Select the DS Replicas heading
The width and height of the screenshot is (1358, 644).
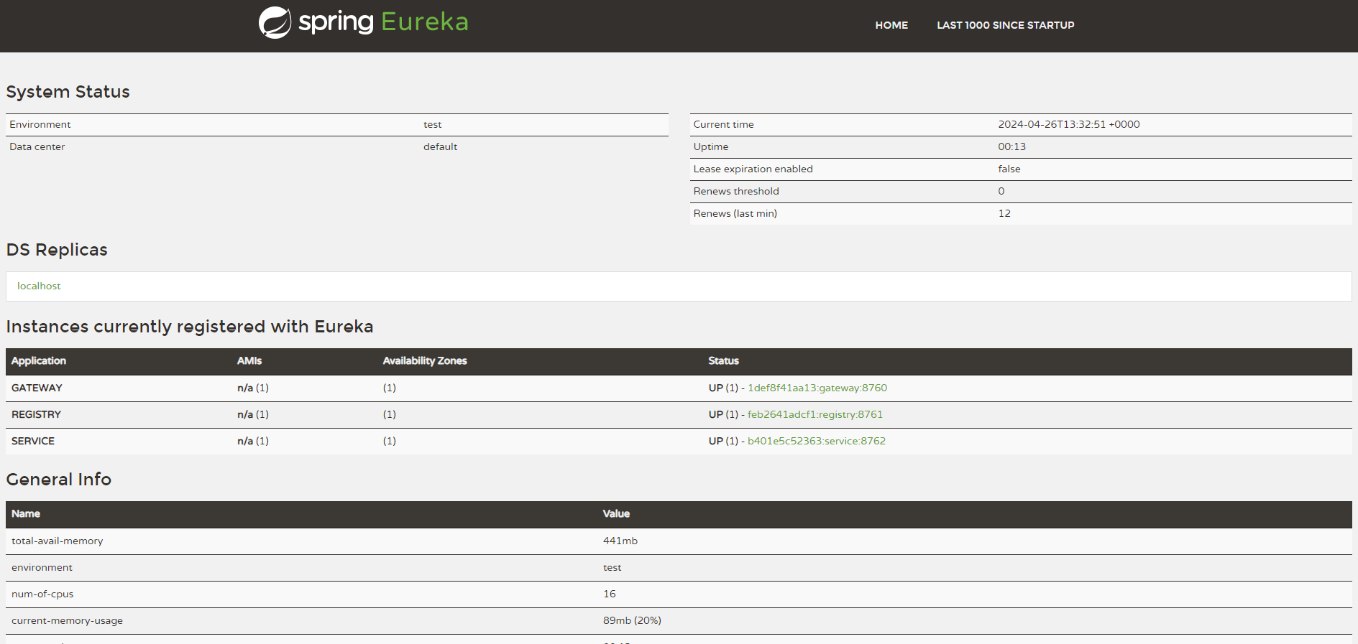coord(57,250)
